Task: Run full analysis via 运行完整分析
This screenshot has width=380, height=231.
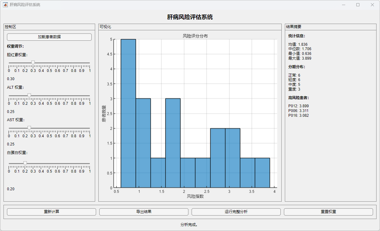Action: 236,212
